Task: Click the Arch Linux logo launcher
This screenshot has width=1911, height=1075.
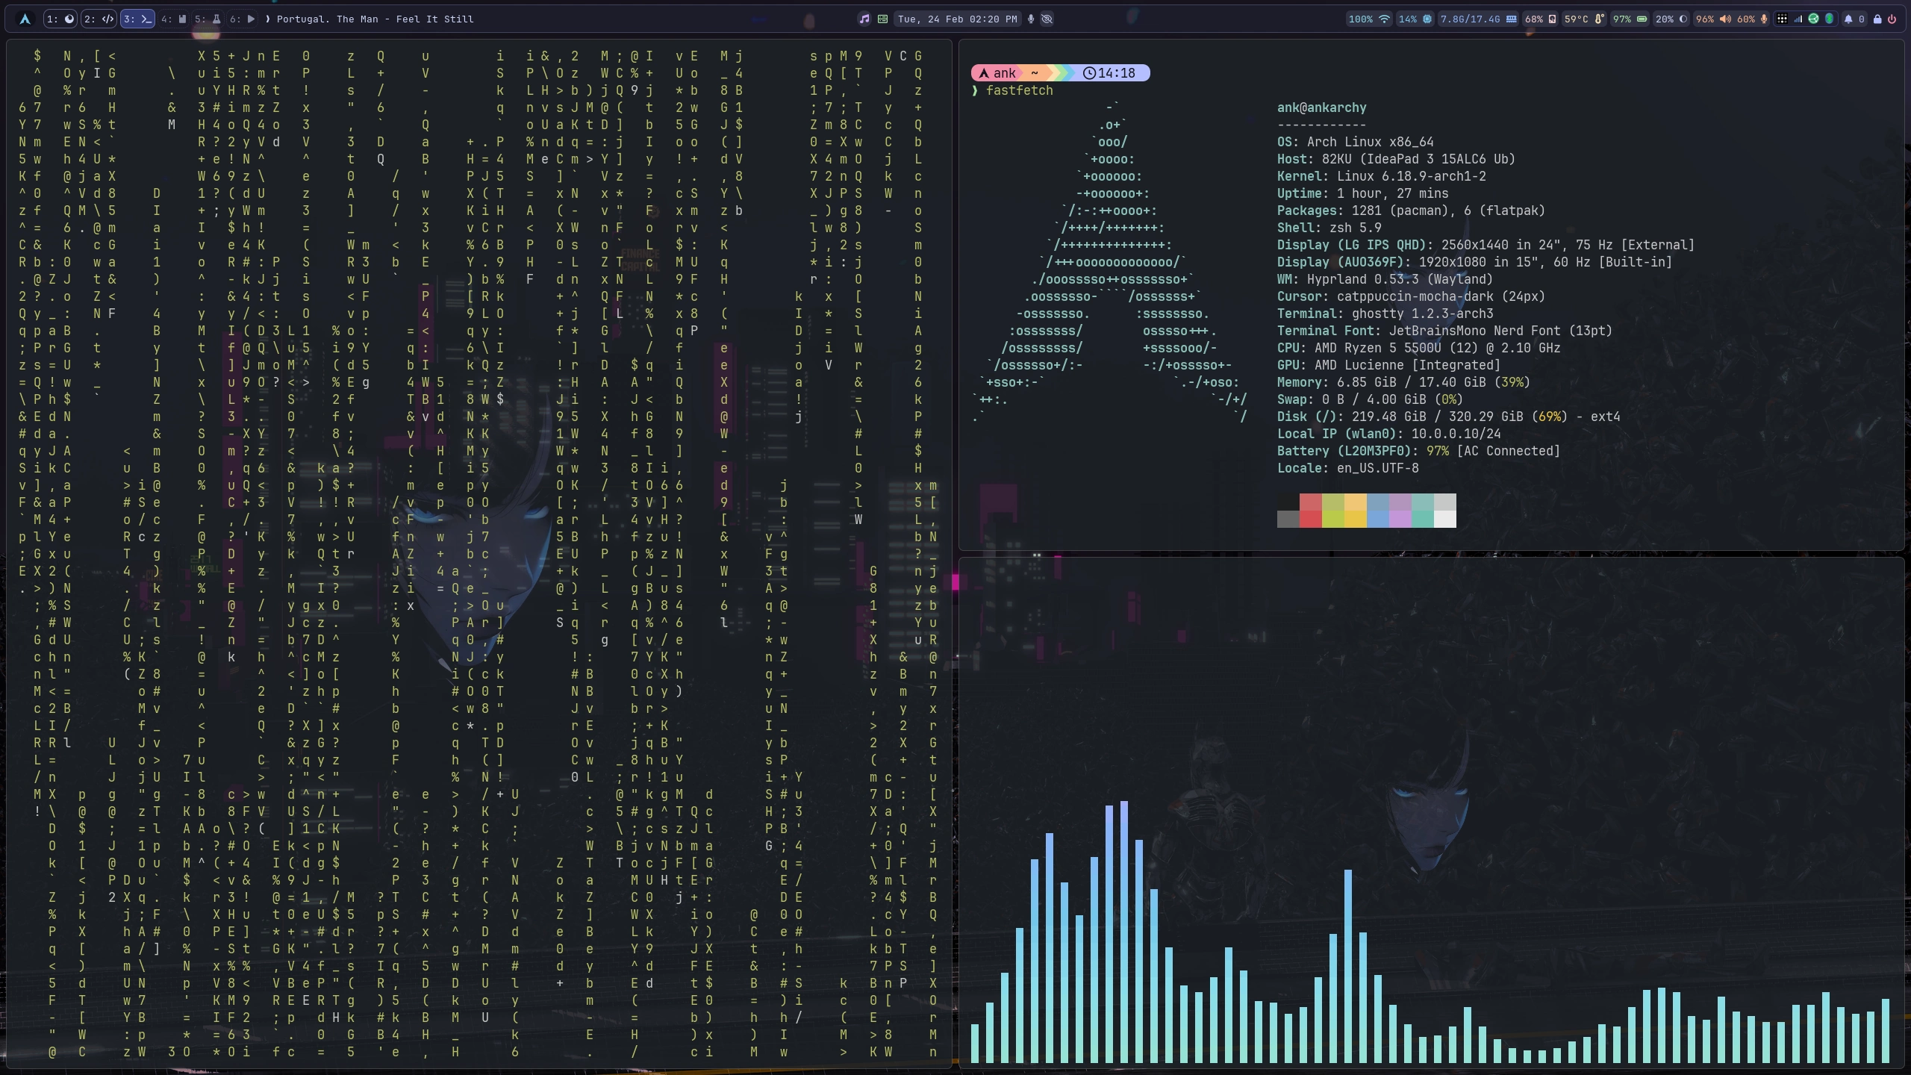Action: click(x=25, y=19)
